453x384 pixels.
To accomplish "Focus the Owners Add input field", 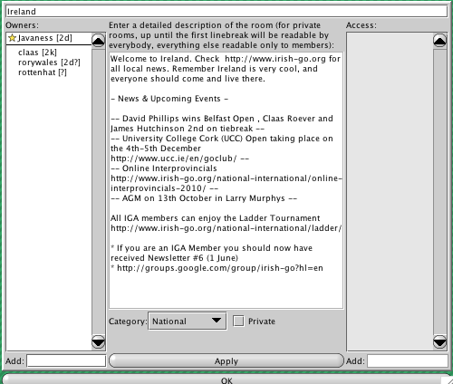I will coord(66,361).
